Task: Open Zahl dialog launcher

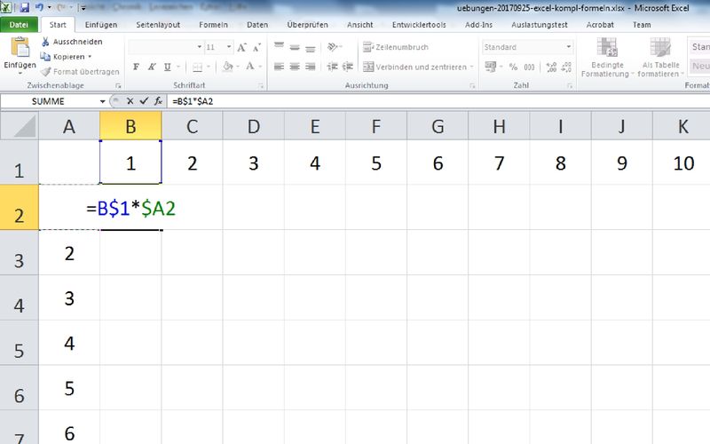Action: tap(570, 85)
